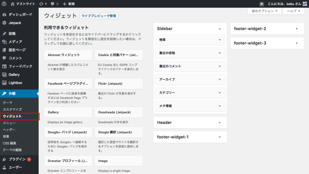Open 背景 in the submenu

pos(6,136)
